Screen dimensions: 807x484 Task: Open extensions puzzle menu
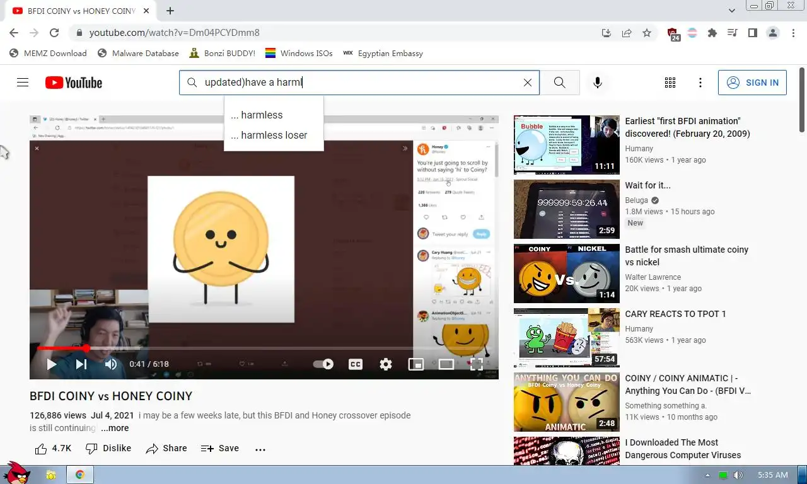coord(712,33)
